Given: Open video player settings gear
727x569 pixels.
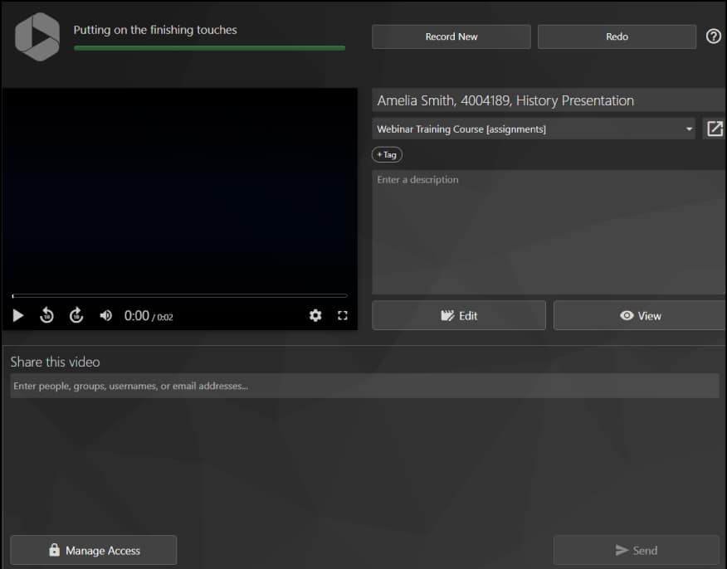Looking at the screenshot, I should (315, 315).
